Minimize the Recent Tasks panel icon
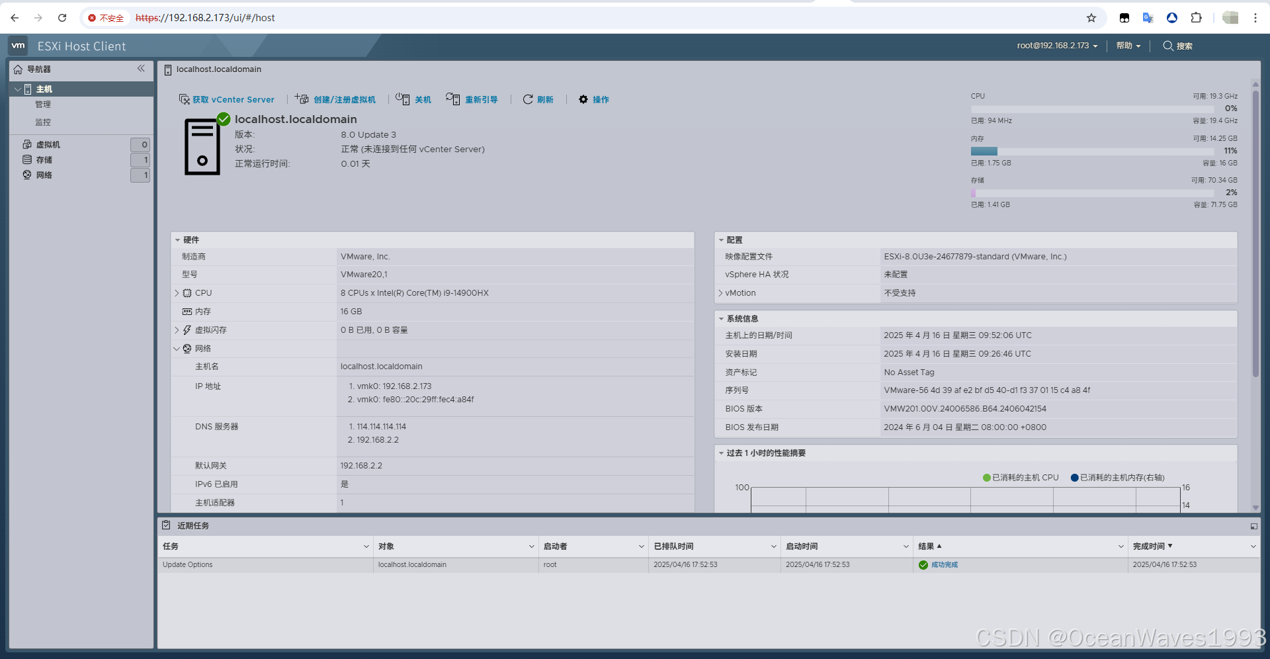The height and width of the screenshot is (659, 1270). coord(1253,527)
